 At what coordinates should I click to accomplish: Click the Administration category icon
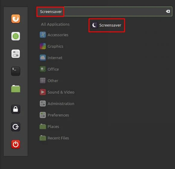[x=43, y=104]
